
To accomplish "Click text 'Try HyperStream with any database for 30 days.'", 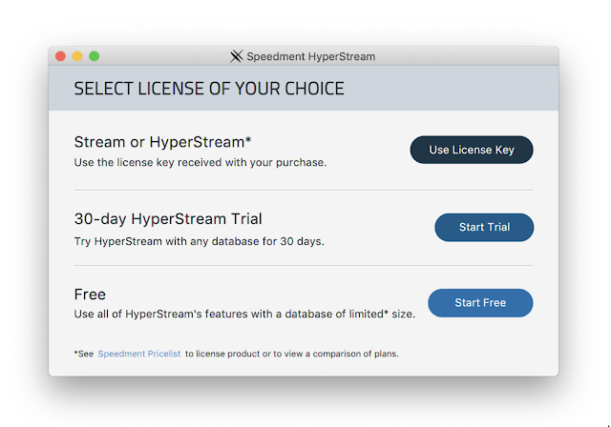I will [x=200, y=241].
